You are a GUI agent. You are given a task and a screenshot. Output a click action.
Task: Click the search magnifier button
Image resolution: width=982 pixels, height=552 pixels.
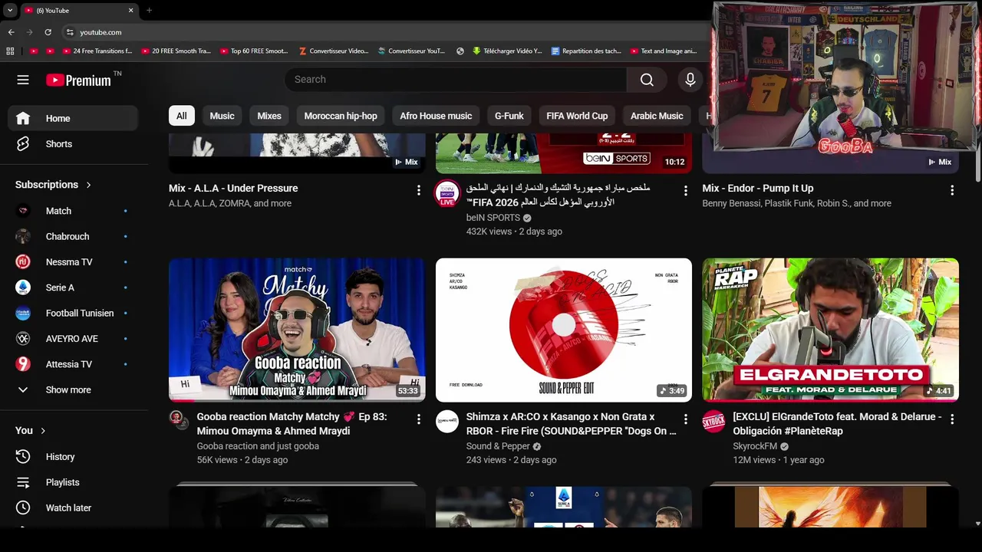pos(647,80)
